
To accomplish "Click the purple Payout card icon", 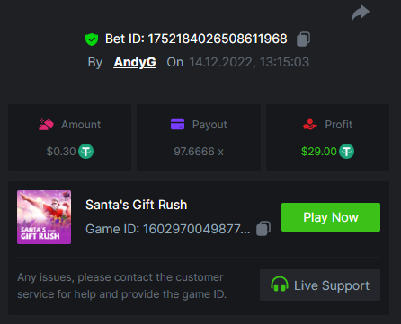I will point(177,124).
